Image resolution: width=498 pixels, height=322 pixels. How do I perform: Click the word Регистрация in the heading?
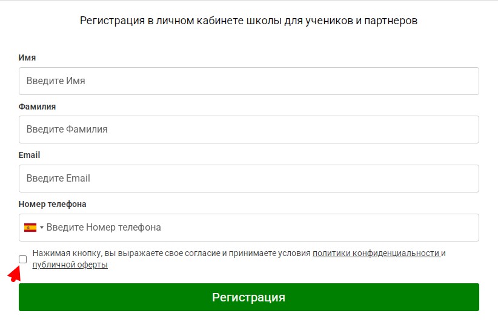point(113,21)
